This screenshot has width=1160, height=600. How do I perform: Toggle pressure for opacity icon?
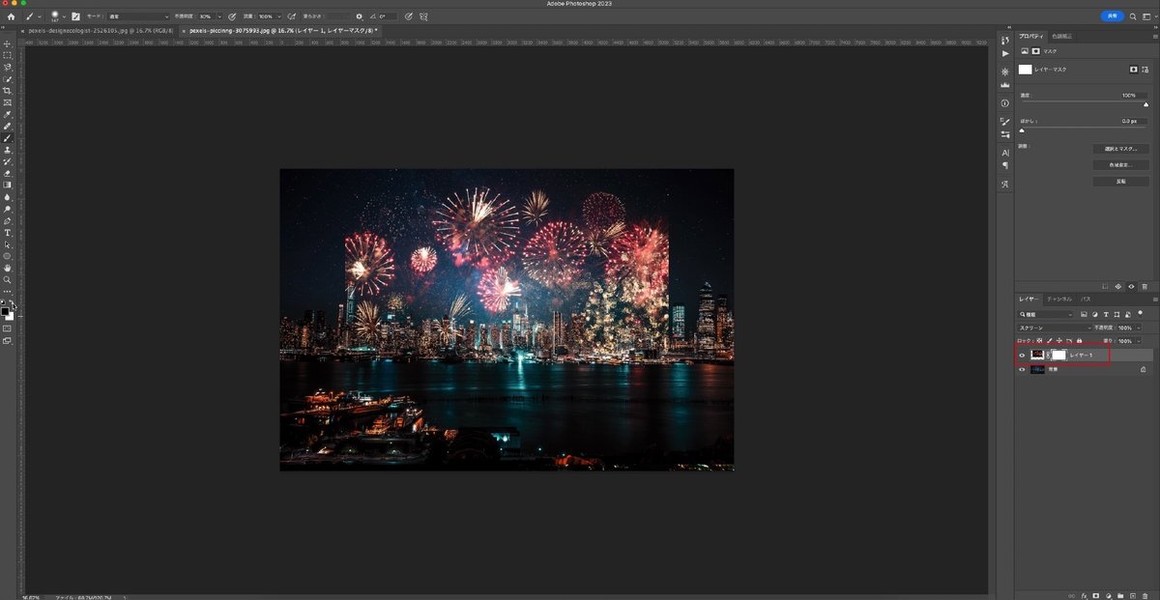click(231, 16)
